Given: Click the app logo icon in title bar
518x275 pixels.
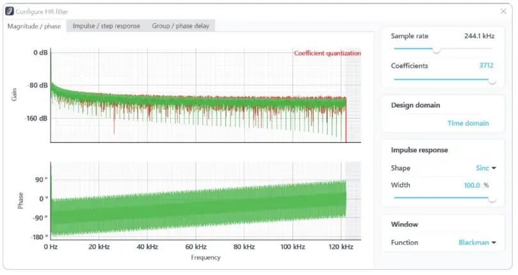Looking at the screenshot, I should click(x=10, y=12).
